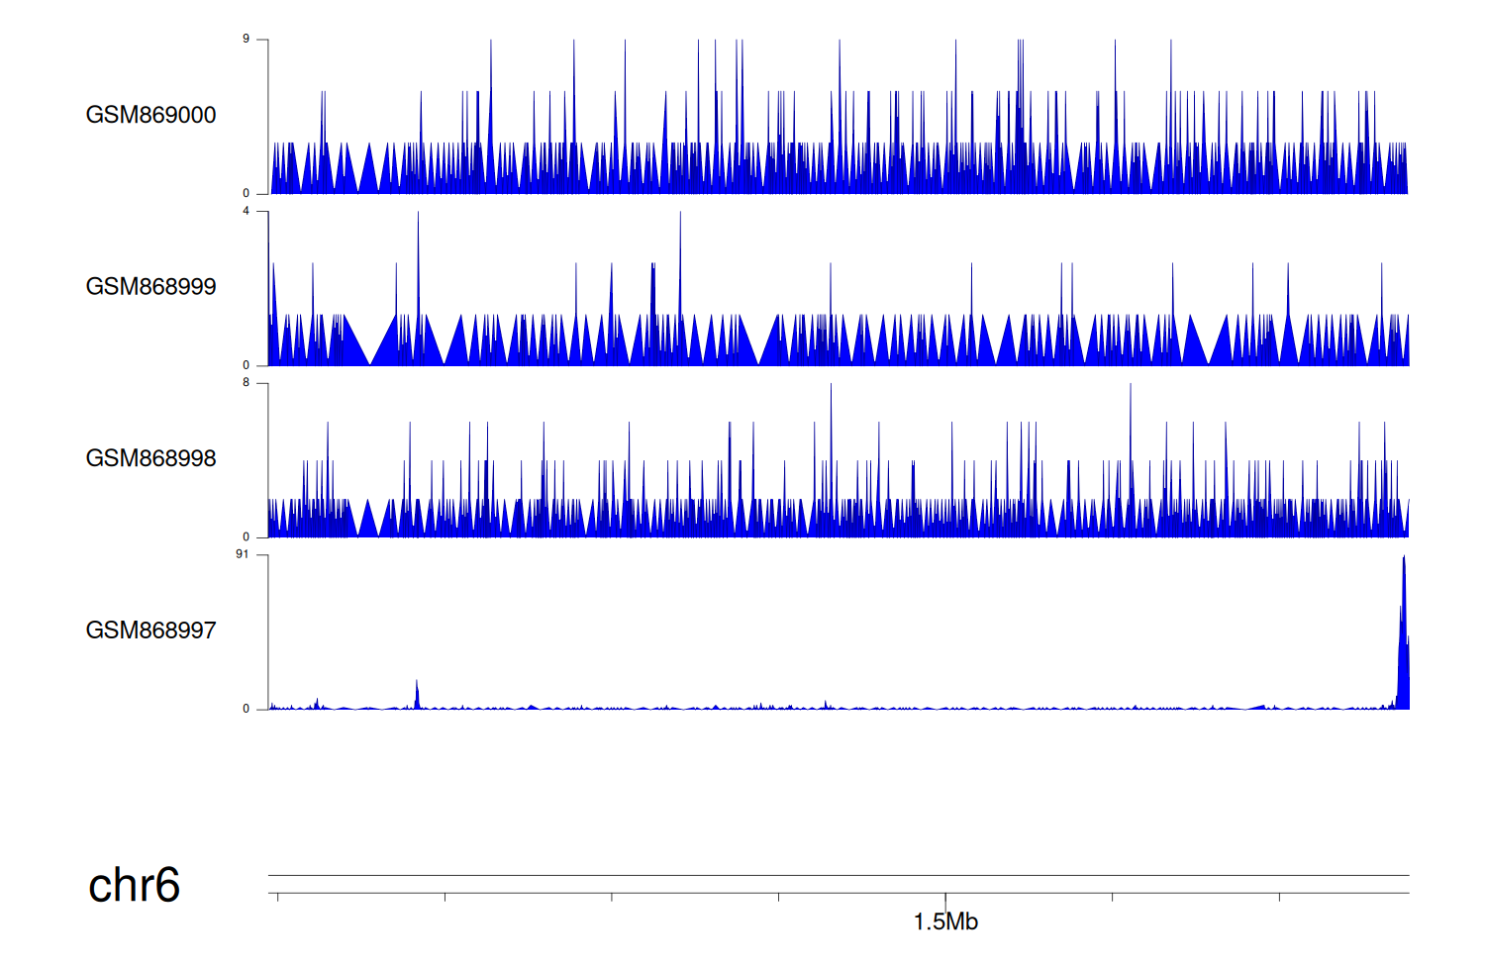
Task: Click the zero baseline label of GSM868997
Action: [246, 709]
